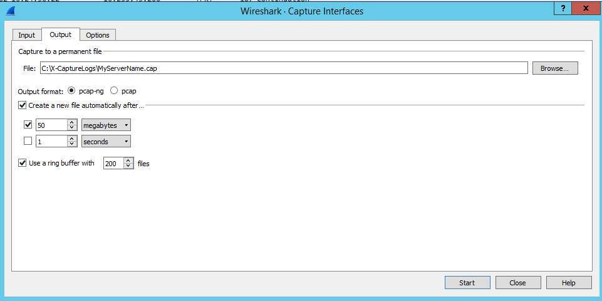602x301 pixels.
Task: Toggle the 50 megabytes checkbox
Action: (28, 125)
